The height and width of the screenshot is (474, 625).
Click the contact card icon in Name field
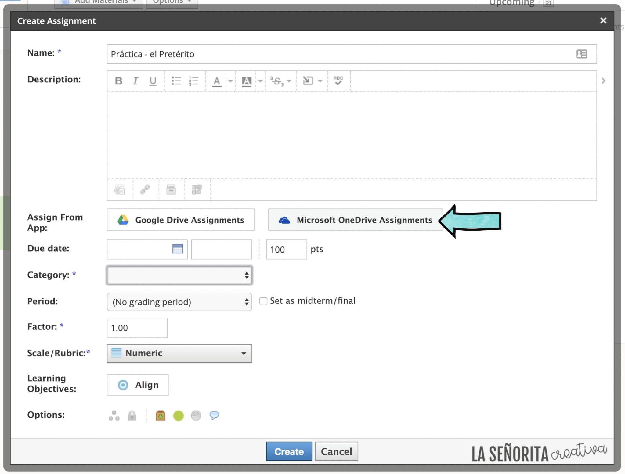point(582,54)
